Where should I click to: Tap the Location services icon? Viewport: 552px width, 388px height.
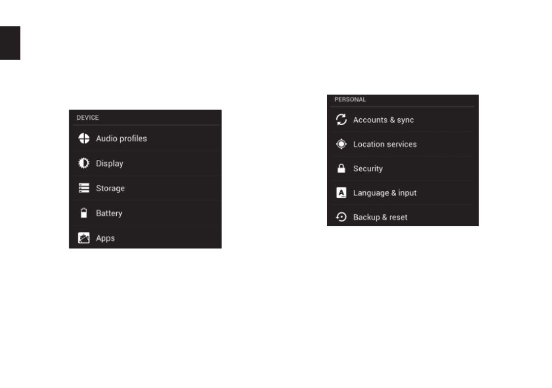pyautogui.click(x=341, y=144)
